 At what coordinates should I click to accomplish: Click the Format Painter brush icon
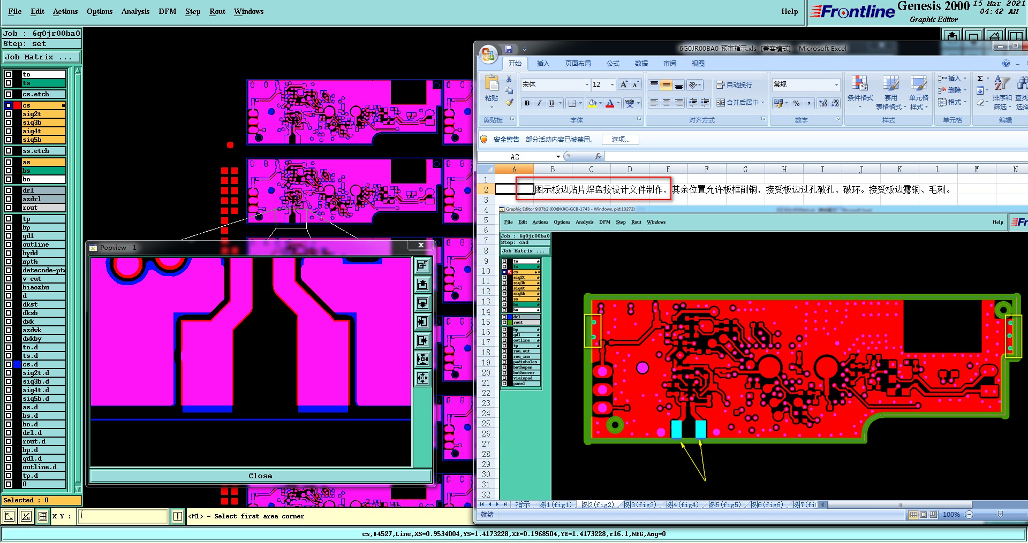509,102
